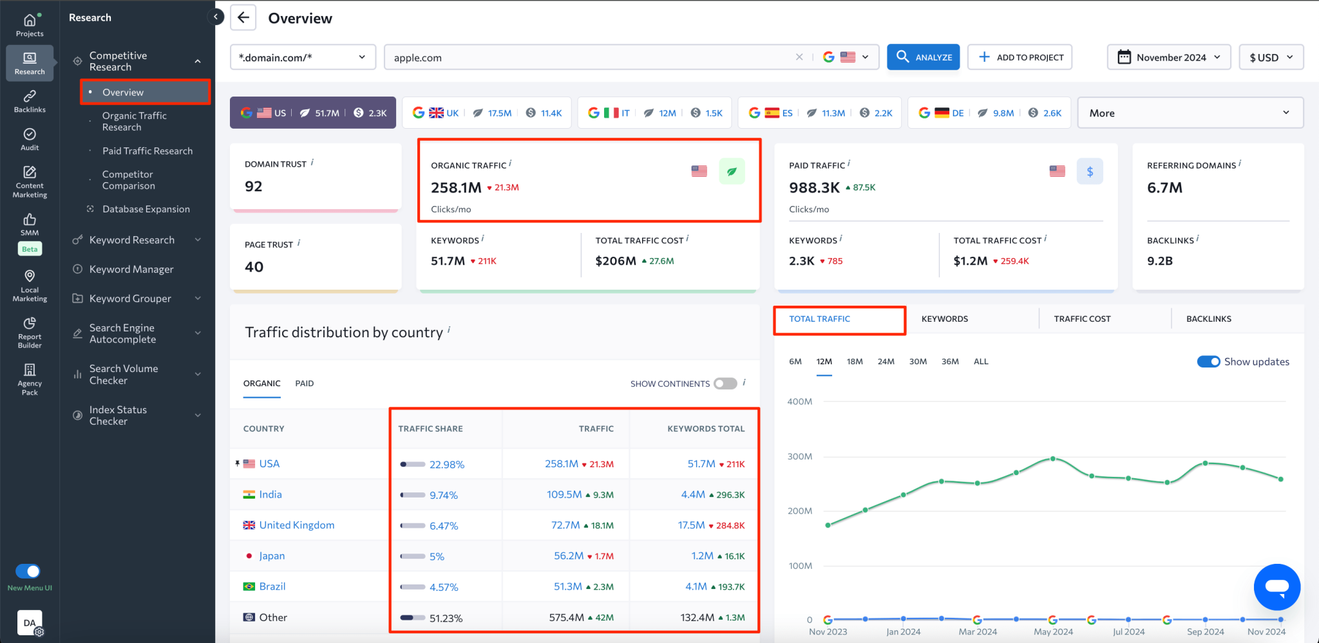Clear the apple.com search field

coord(799,57)
